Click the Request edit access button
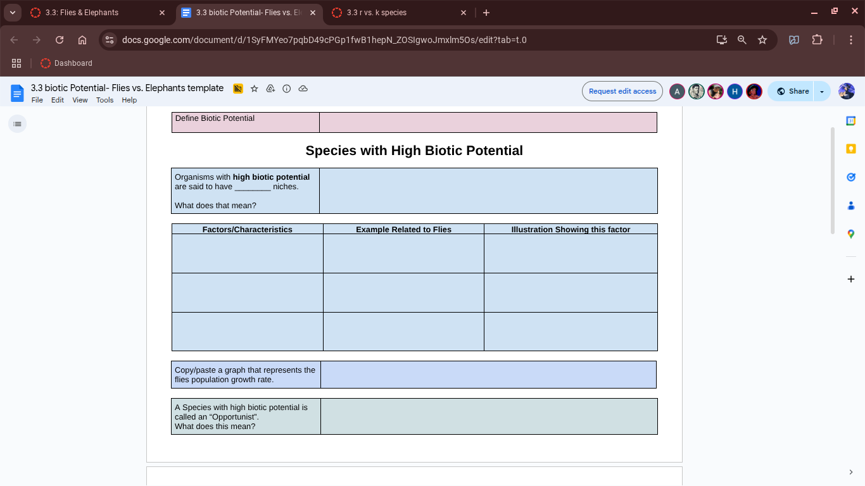The height and width of the screenshot is (486, 865). (x=622, y=91)
